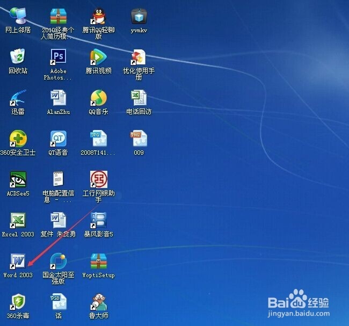
Task: Open the 电脑配置信息 text file
Action: tap(59, 179)
